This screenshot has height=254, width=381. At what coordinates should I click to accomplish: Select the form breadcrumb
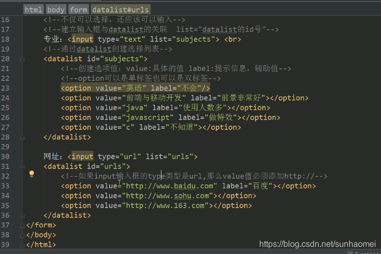tap(78, 10)
